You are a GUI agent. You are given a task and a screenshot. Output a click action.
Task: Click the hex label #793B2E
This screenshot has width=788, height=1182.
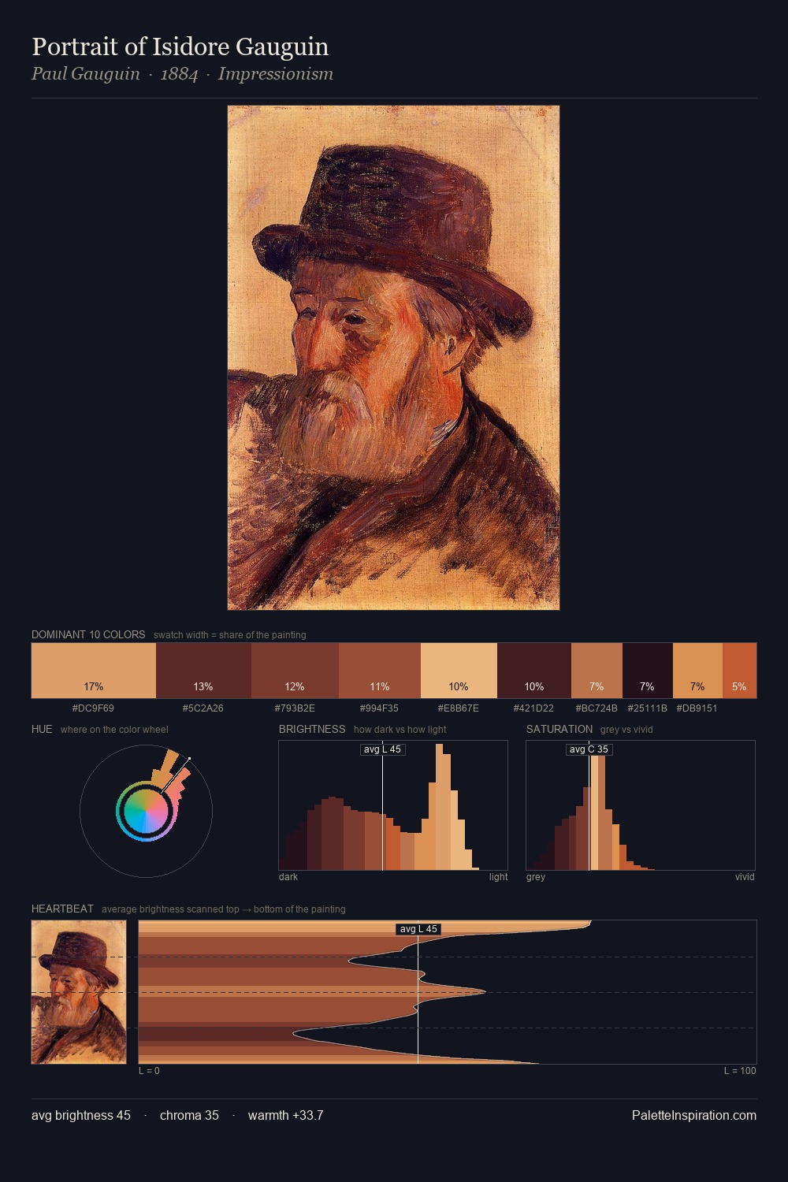295,708
